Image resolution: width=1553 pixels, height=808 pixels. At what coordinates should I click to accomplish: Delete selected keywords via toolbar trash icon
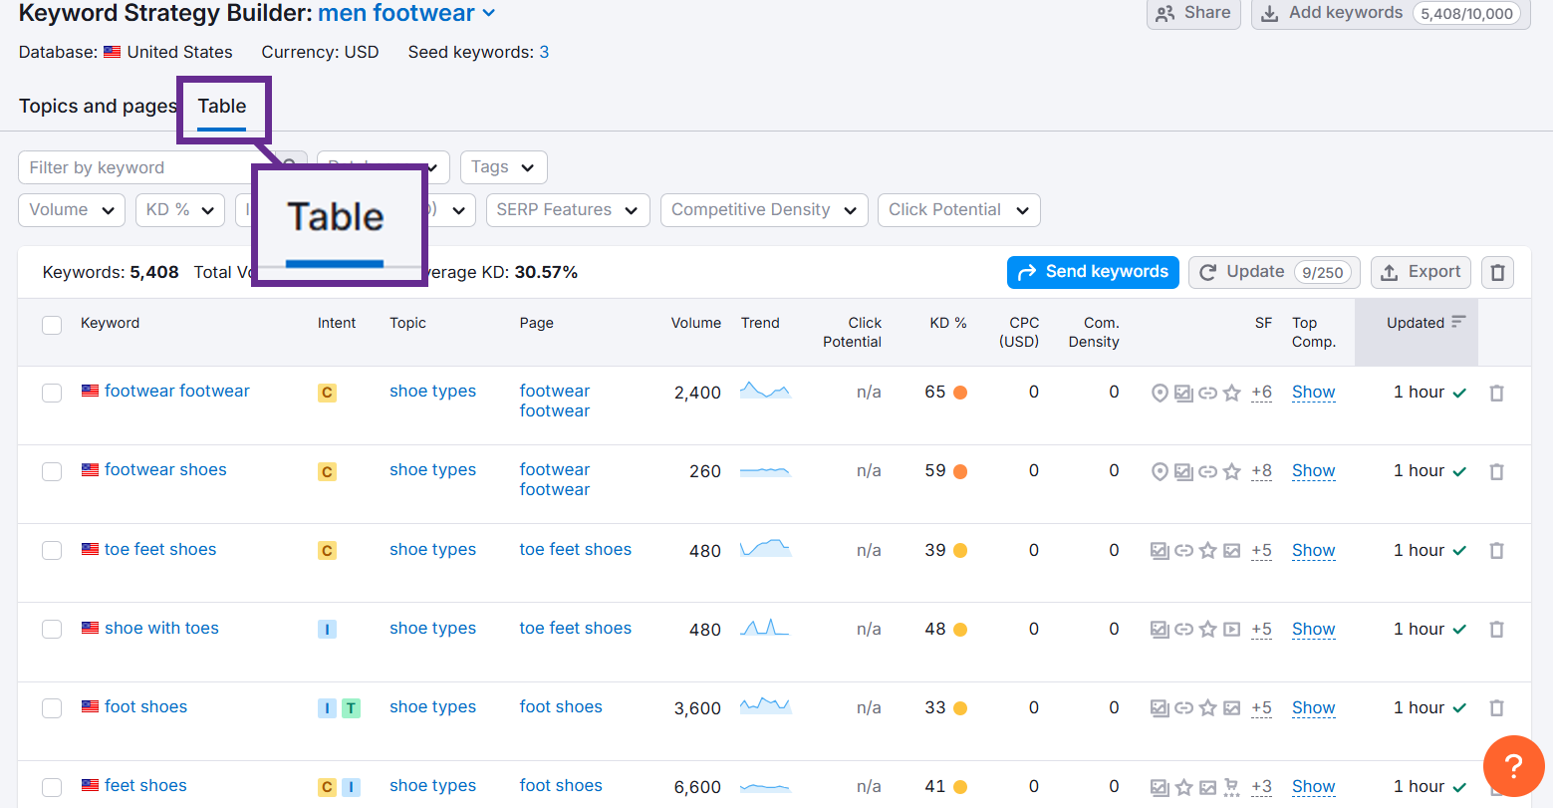(1497, 272)
